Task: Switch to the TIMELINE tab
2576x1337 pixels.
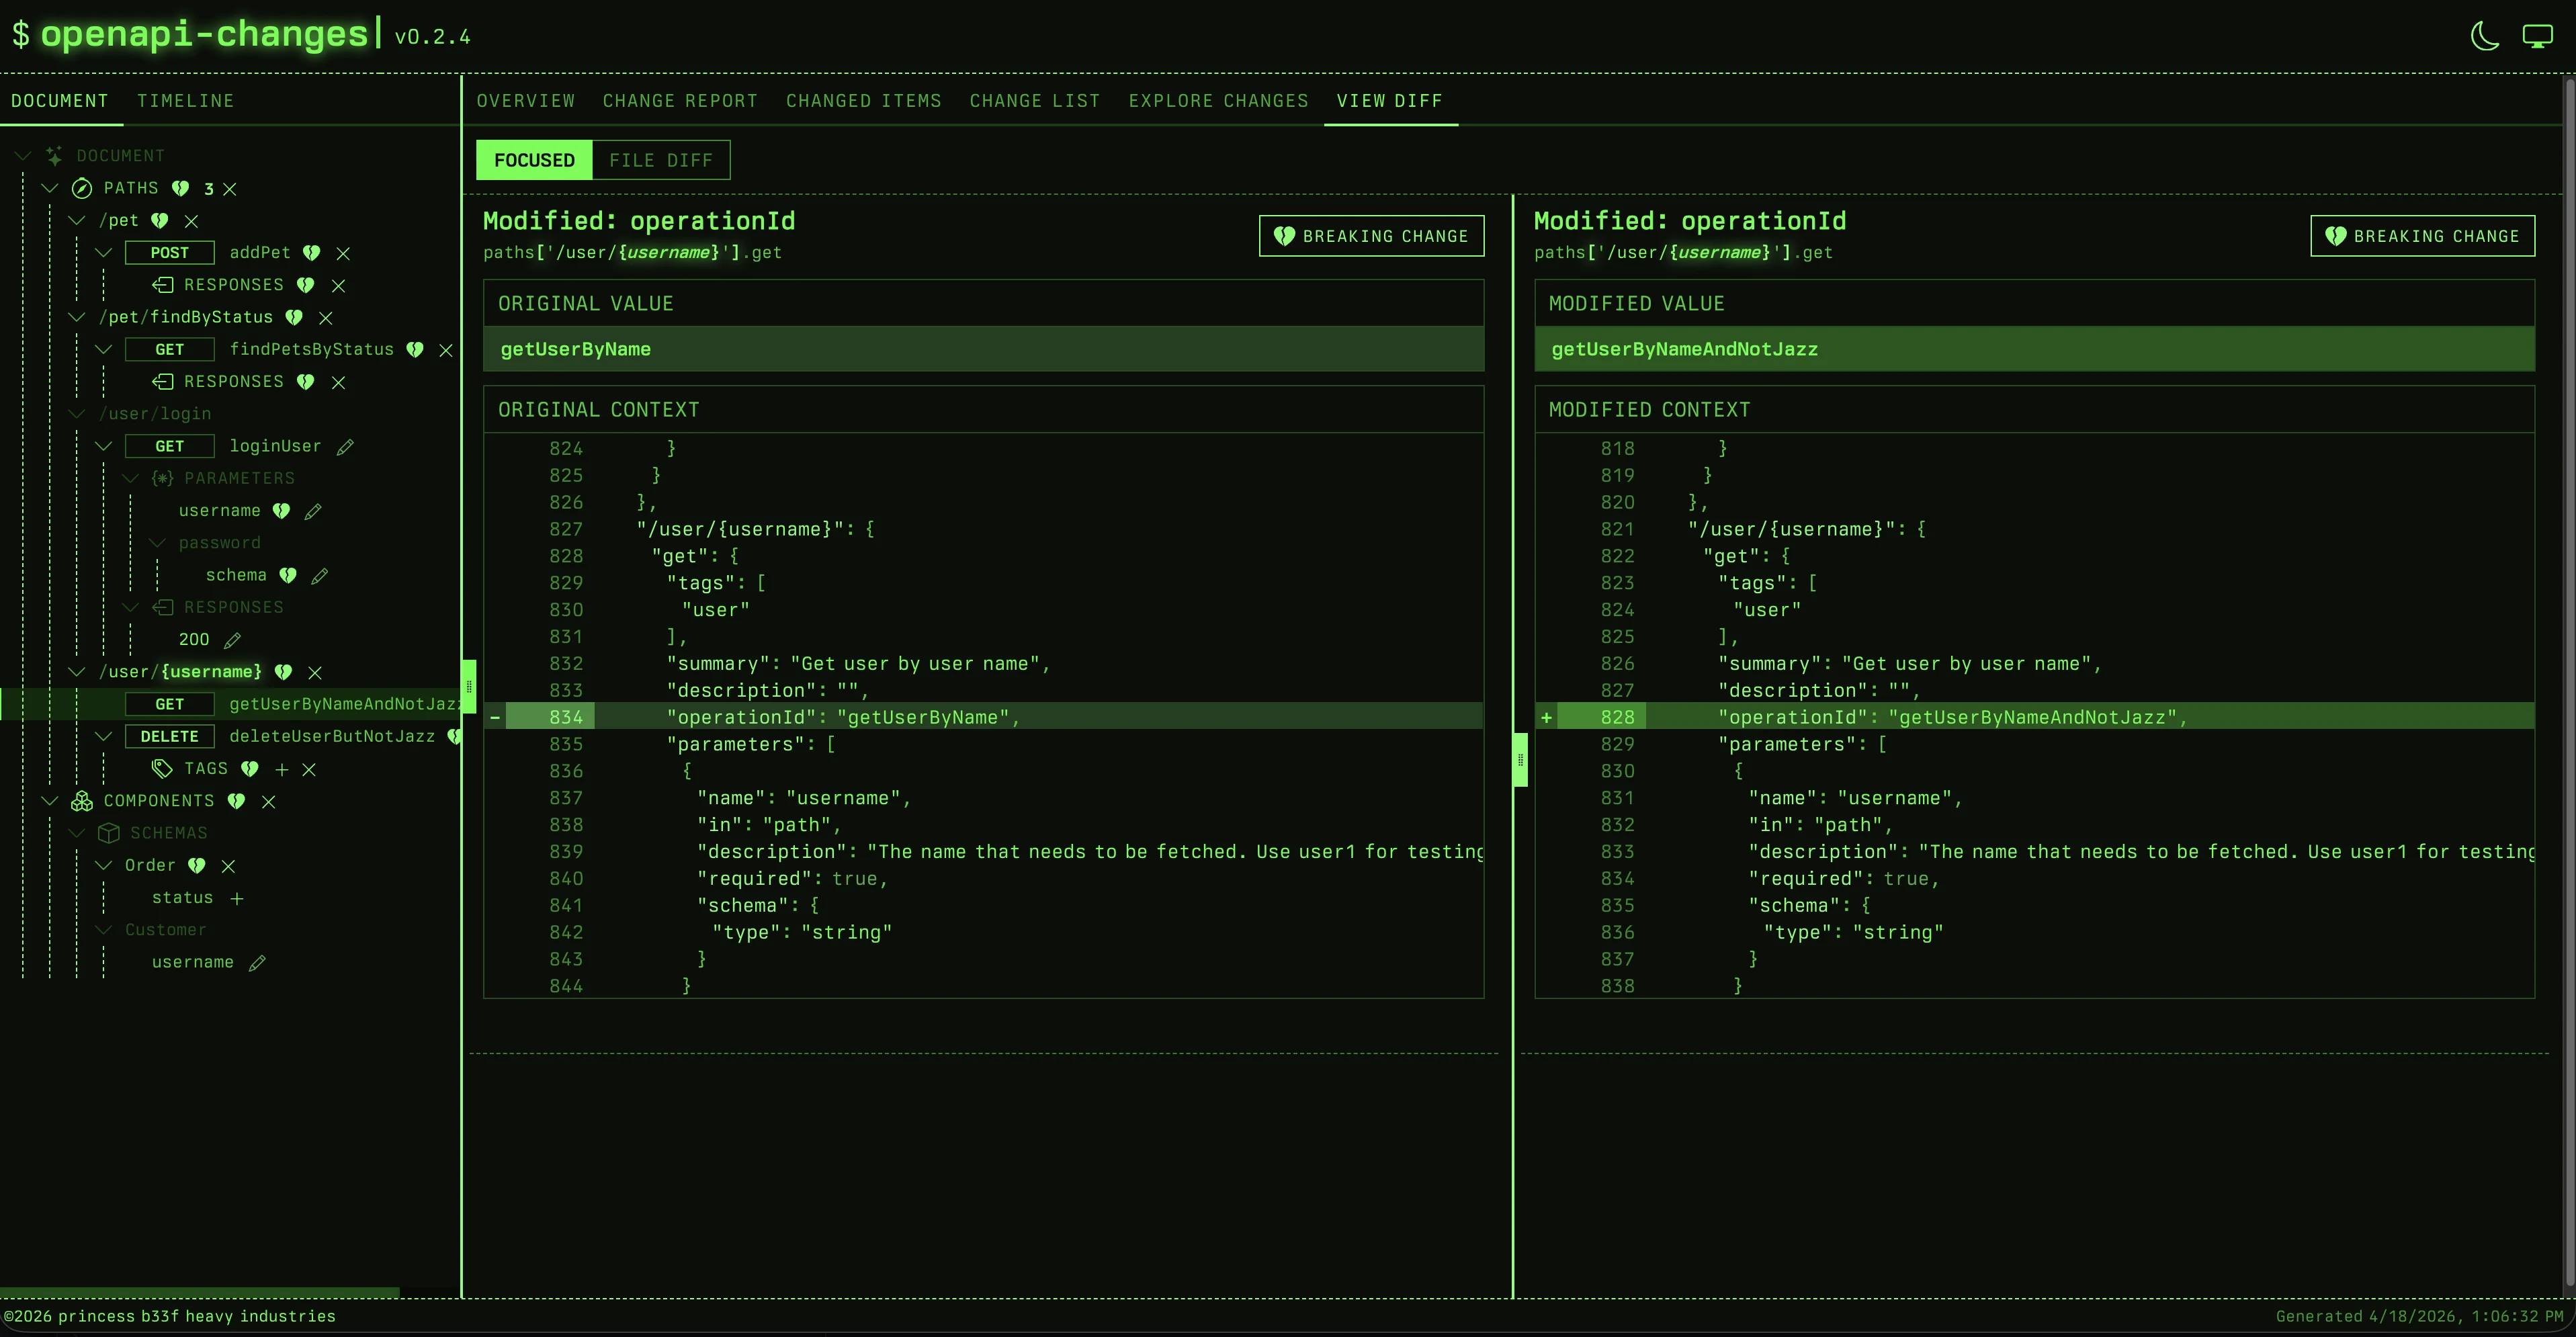Action: click(x=185, y=101)
